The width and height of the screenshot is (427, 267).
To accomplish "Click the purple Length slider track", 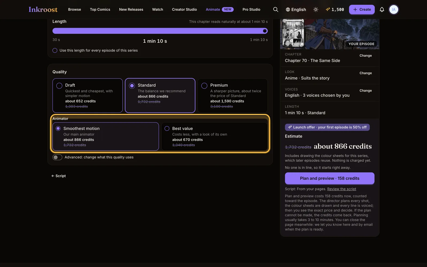I will coord(160,31).
